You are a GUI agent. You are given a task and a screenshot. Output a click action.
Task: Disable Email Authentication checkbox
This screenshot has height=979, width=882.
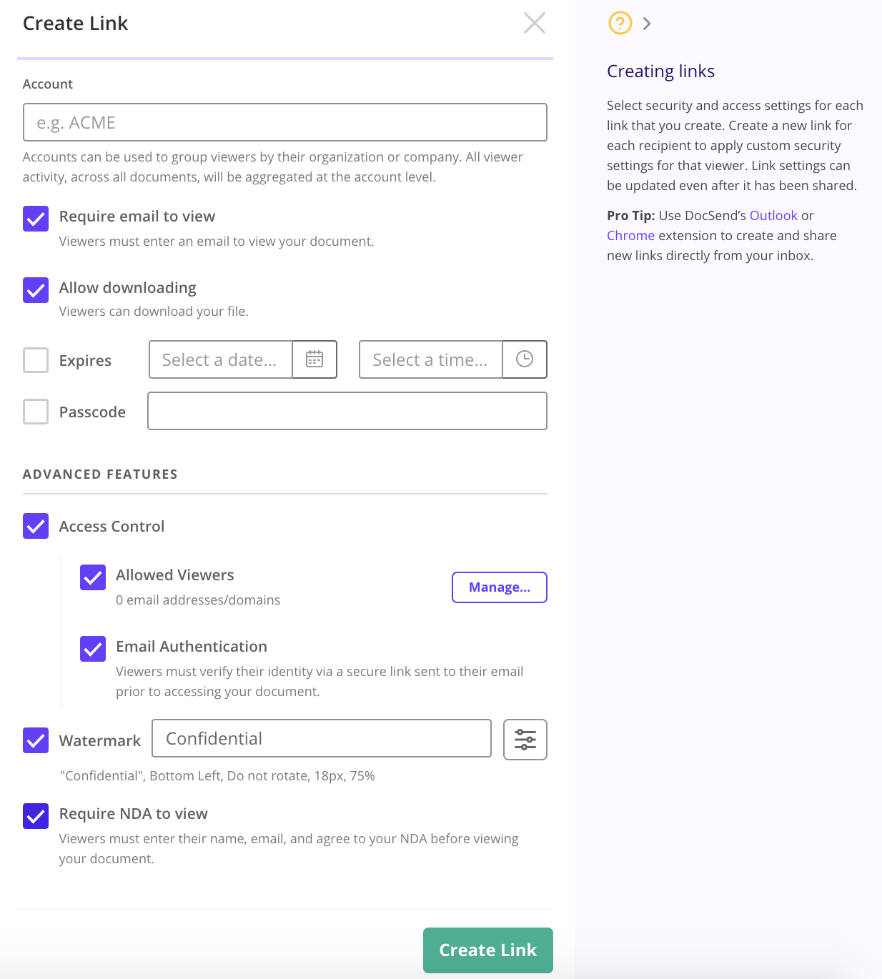(93, 649)
